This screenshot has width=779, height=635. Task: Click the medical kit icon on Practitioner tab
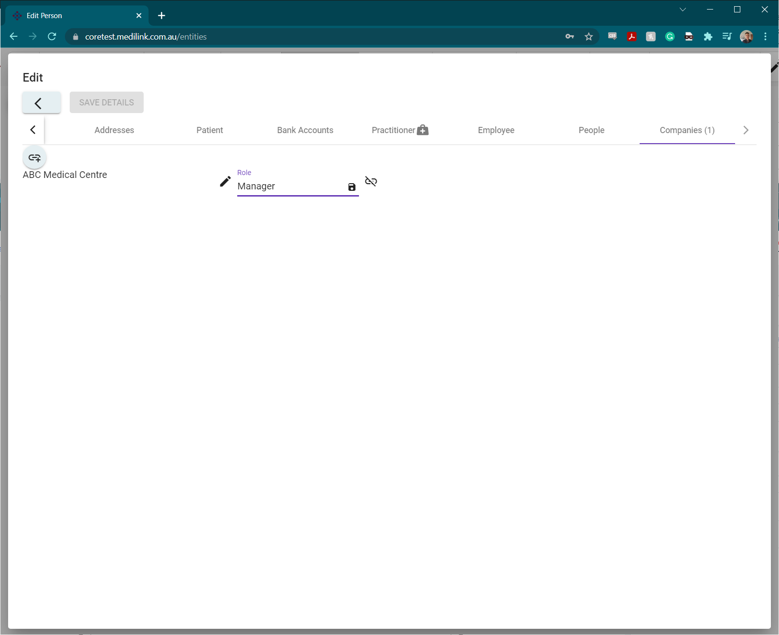(x=423, y=130)
